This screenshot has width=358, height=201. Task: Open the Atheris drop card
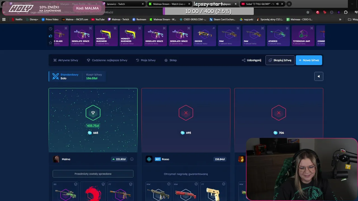[x=278, y=36]
